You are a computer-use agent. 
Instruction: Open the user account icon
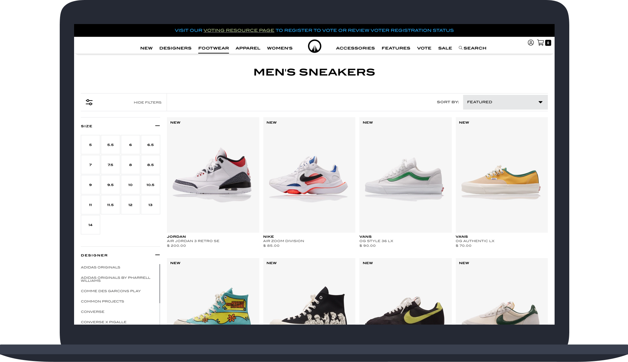click(531, 43)
